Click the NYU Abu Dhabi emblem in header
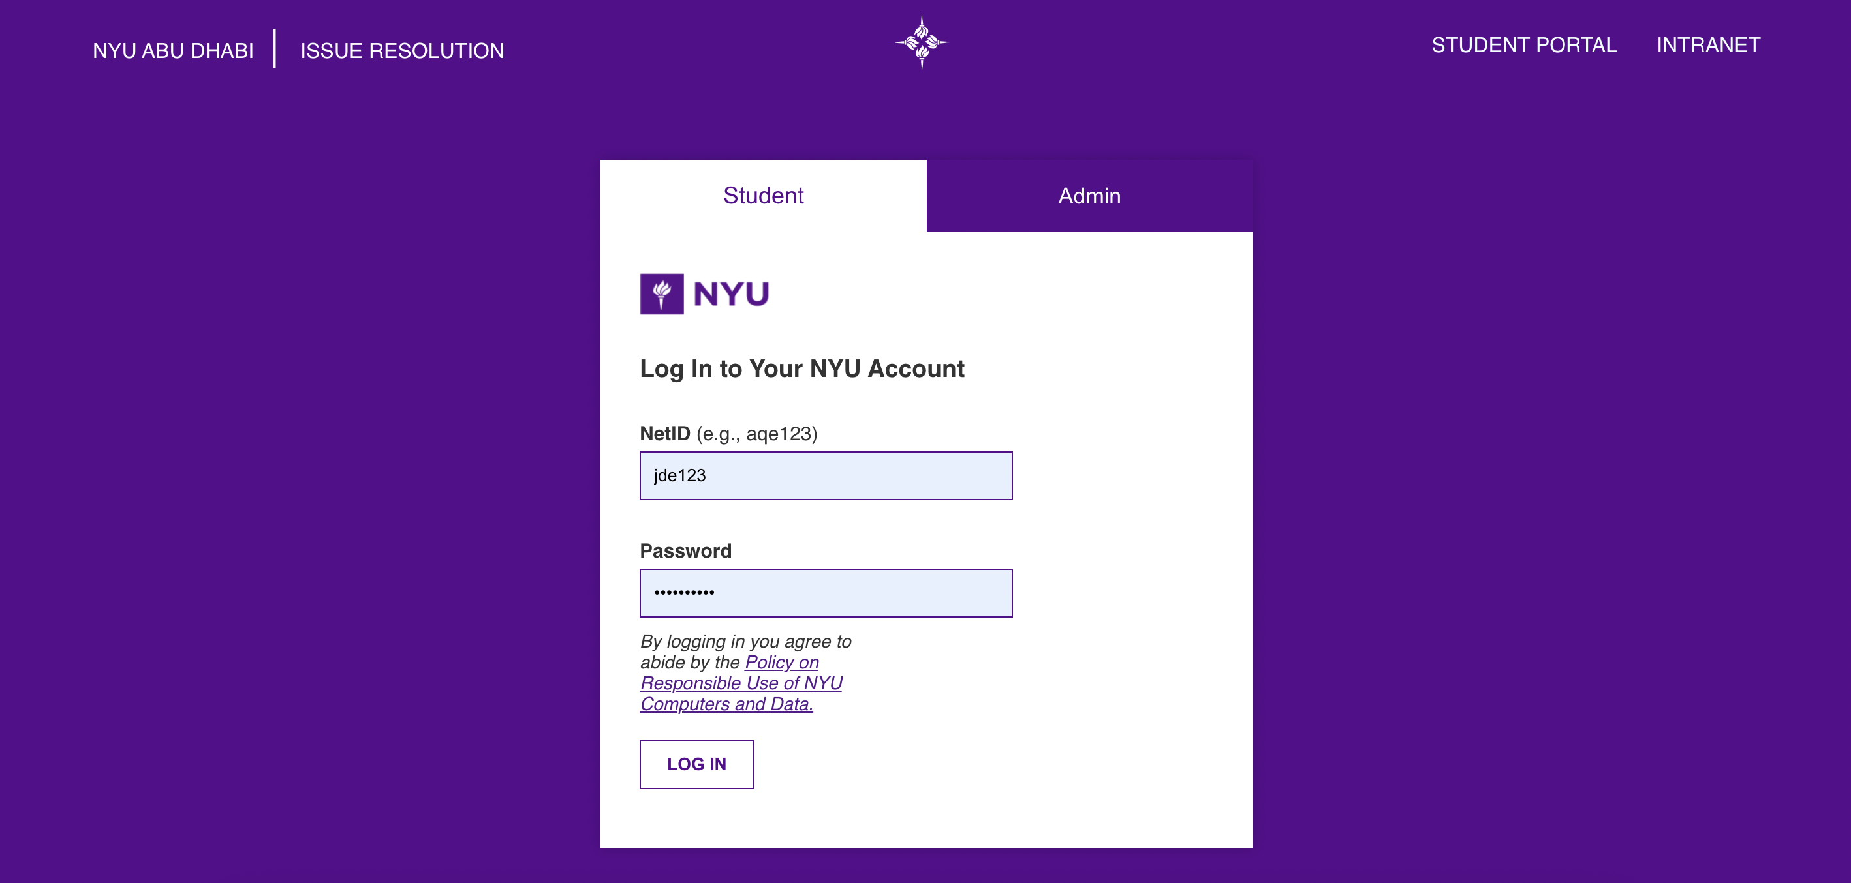 click(922, 42)
